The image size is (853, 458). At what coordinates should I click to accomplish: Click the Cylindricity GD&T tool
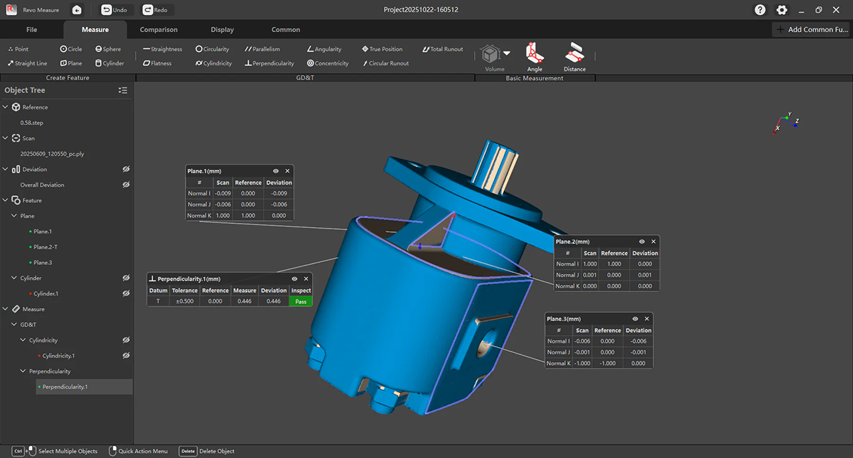coord(213,63)
